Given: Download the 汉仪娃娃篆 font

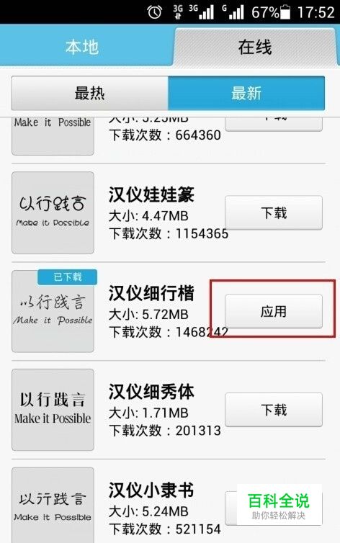Looking at the screenshot, I should tap(274, 212).
